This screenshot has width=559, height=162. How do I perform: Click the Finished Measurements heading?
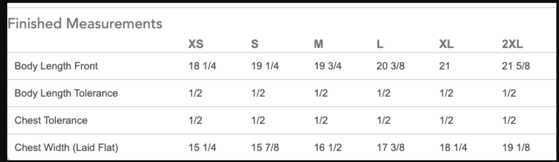(85, 24)
